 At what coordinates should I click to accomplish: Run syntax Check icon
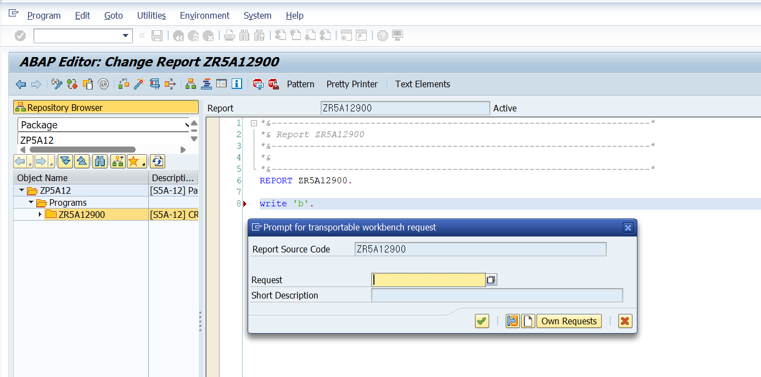click(x=124, y=84)
